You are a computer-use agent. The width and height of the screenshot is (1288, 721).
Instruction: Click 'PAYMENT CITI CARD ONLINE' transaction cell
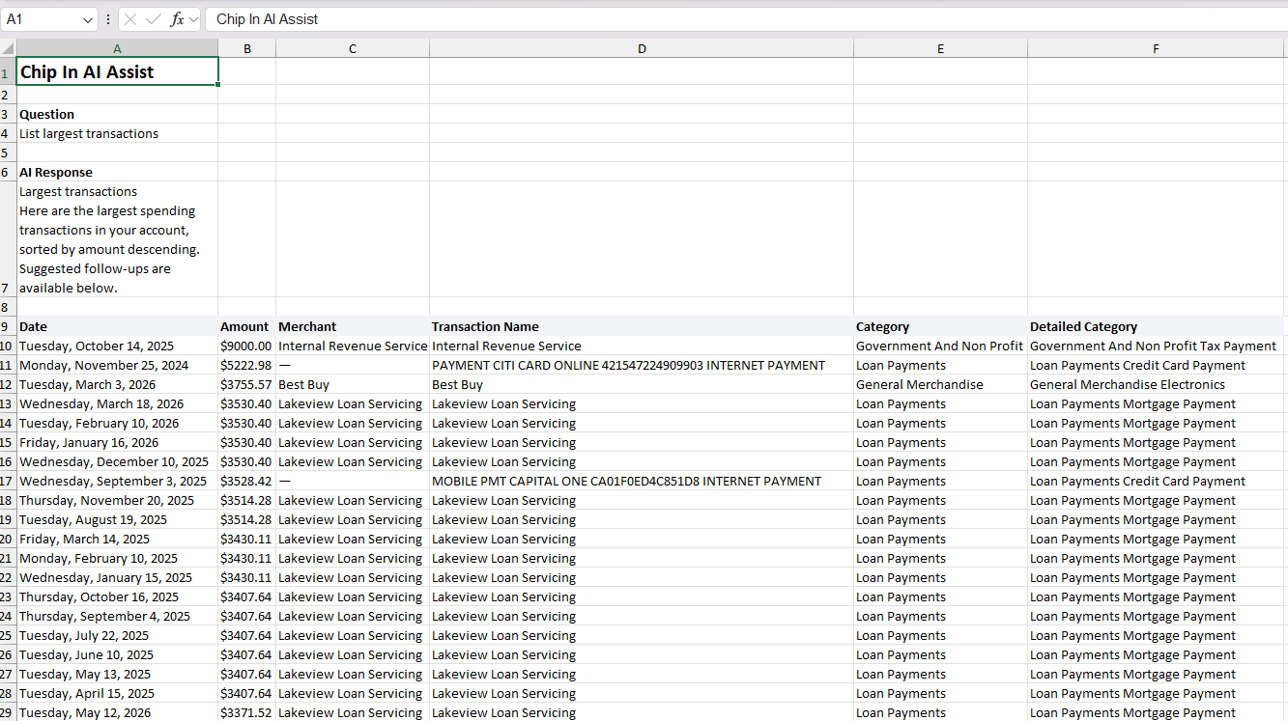(x=642, y=365)
